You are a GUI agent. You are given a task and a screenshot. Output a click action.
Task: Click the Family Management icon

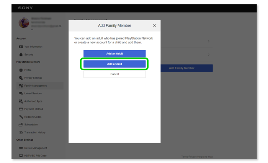pos(21,86)
